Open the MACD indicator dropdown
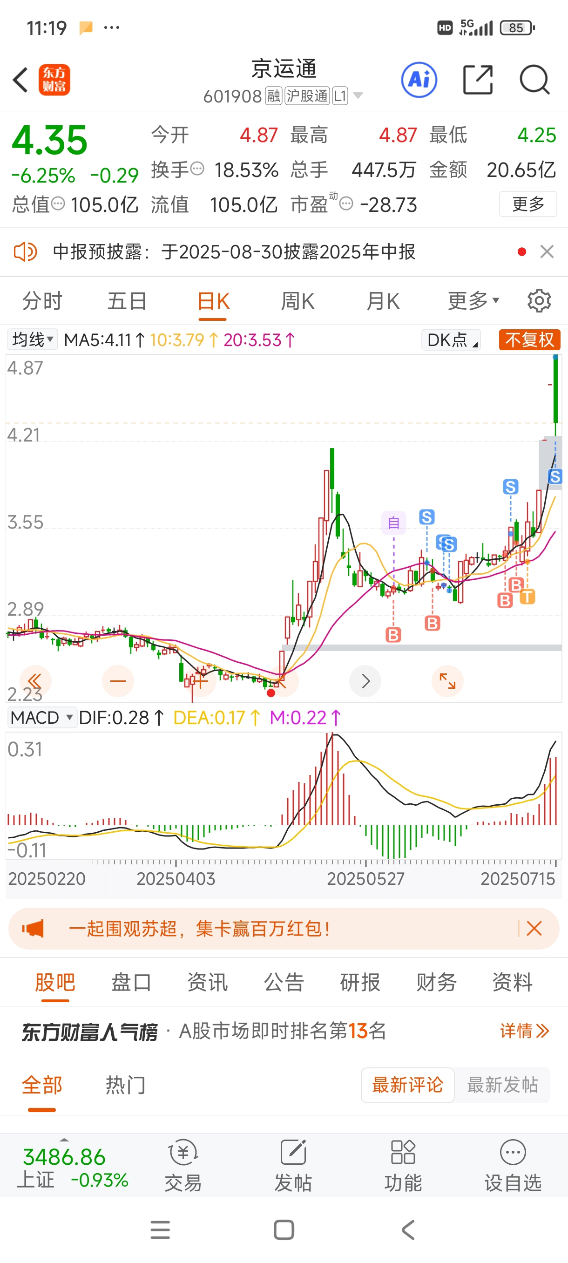The height and width of the screenshot is (1263, 568). (42, 718)
